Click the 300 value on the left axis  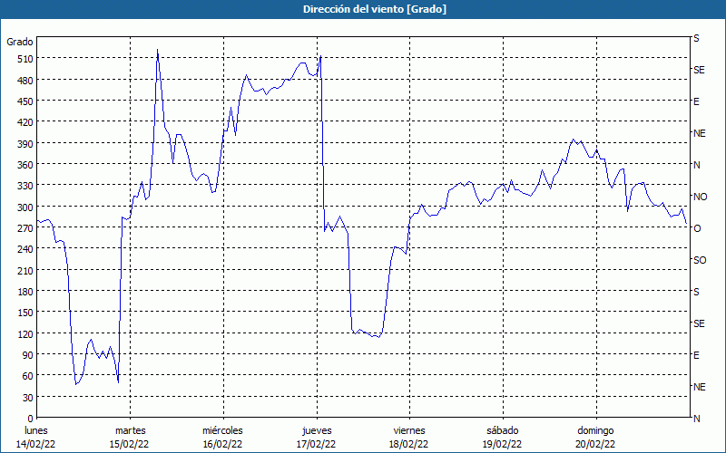click(x=25, y=207)
